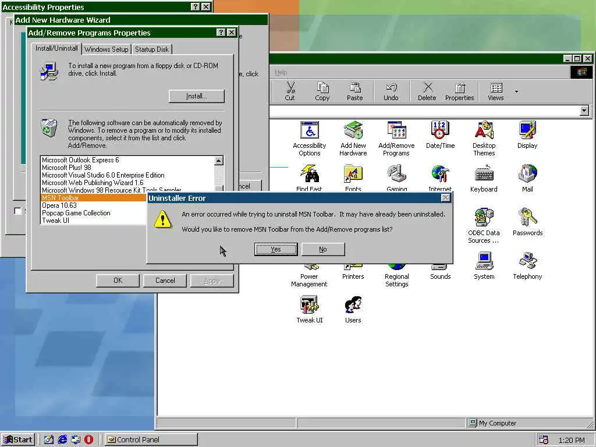Screen dimensions: 596x447
Task: Open the Add New Hardware icon
Action: (x=353, y=139)
